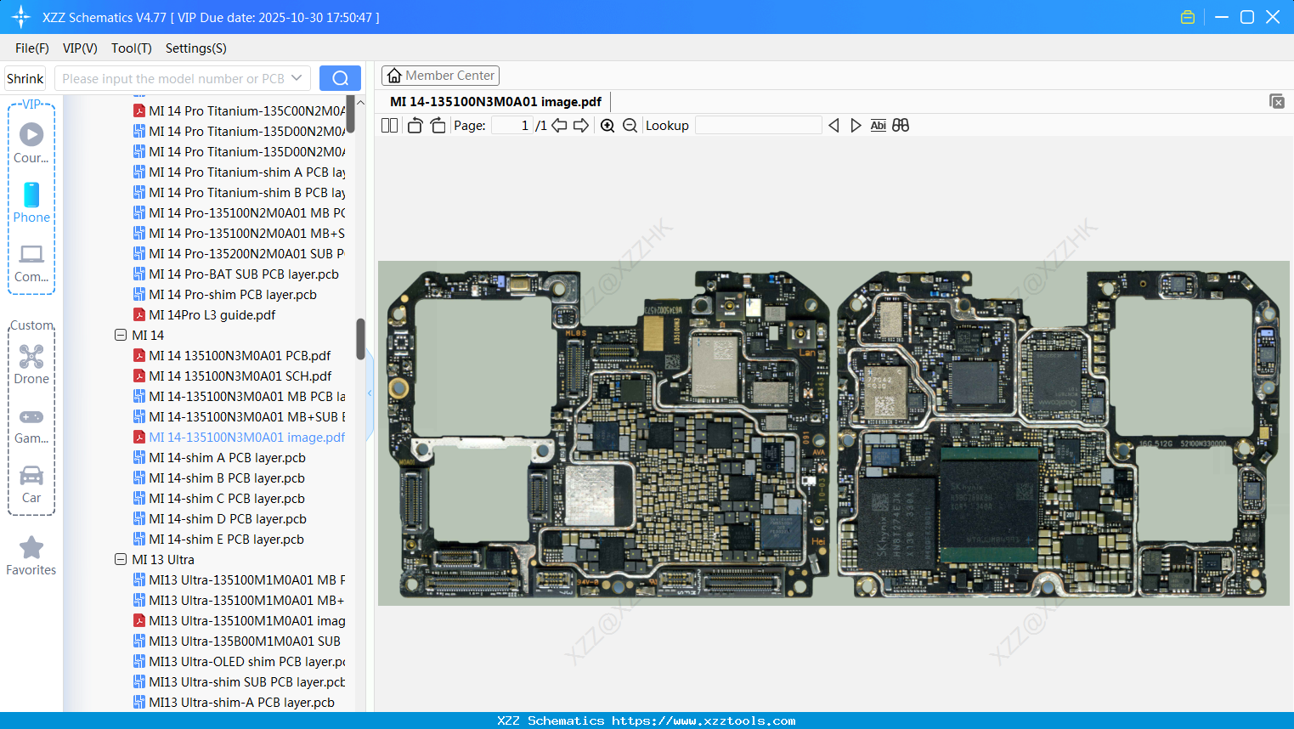The width and height of the screenshot is (1294, 729).
Task: Navigate to next page with forward arrow
Action: [580, 125]
